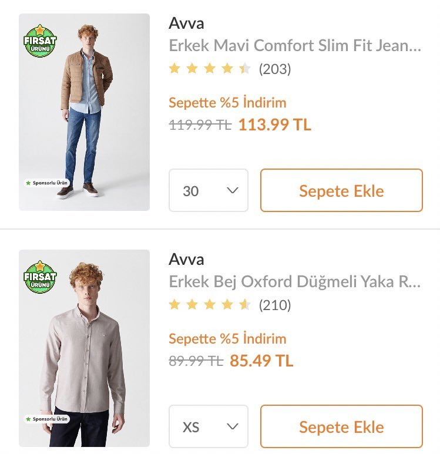Click the 85.49 TL discounted shirt price
440x454 pixels.
261,361
